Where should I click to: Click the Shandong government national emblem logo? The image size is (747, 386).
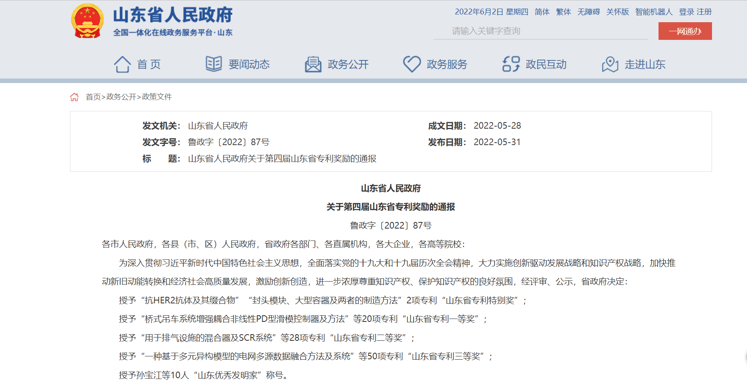tap(87, 21)
